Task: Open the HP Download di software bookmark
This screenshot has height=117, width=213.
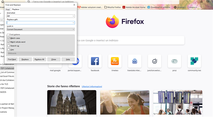Action: tap(159, 7)
